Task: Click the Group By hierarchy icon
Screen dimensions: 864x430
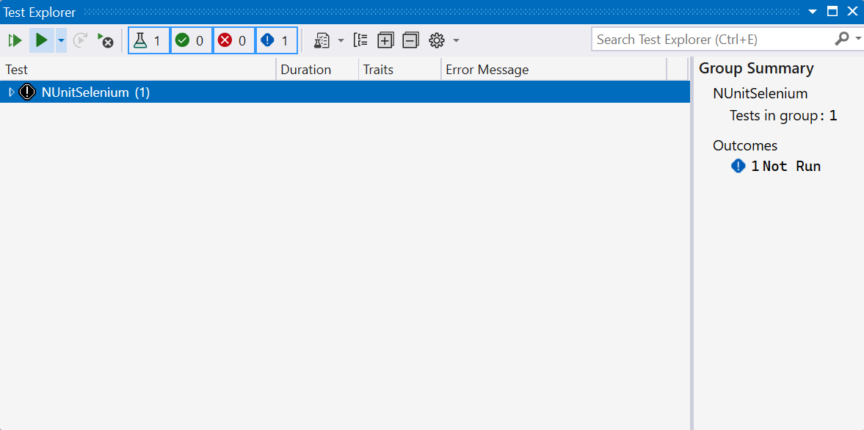Action: coord(360,40)
